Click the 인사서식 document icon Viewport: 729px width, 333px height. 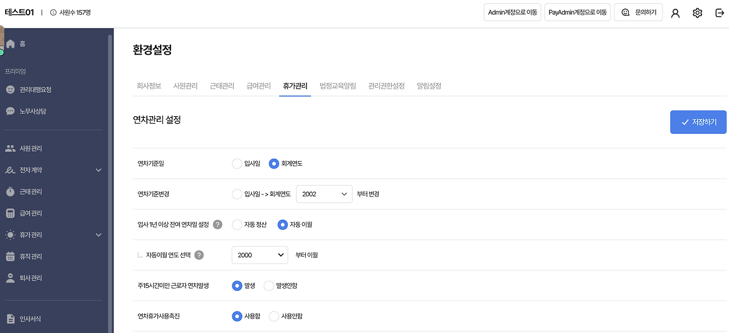(x=10, y=319)
